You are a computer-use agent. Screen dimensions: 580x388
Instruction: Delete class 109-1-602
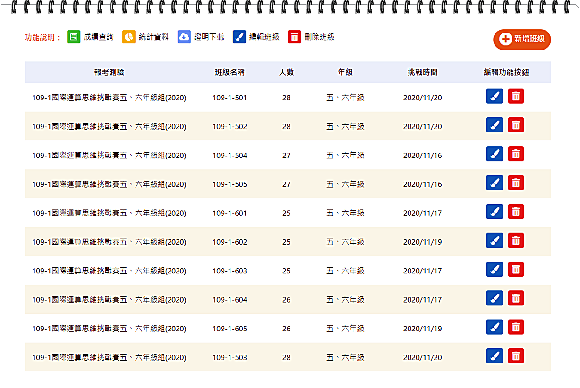516,240
